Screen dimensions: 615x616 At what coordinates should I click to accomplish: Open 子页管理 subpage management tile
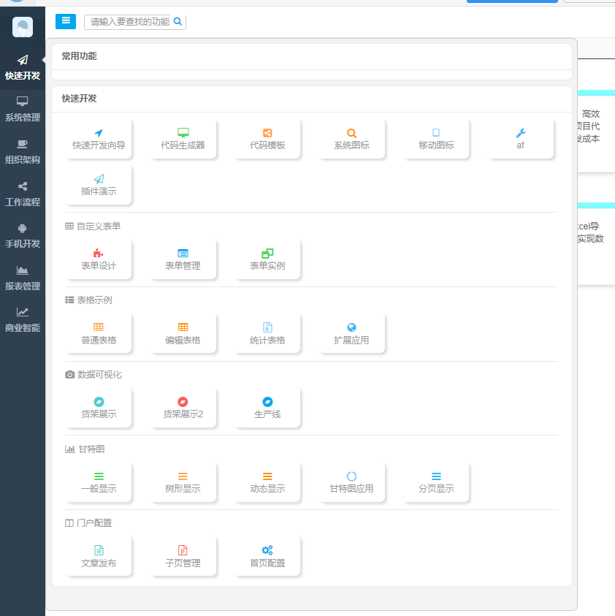[x=183, y=557]
